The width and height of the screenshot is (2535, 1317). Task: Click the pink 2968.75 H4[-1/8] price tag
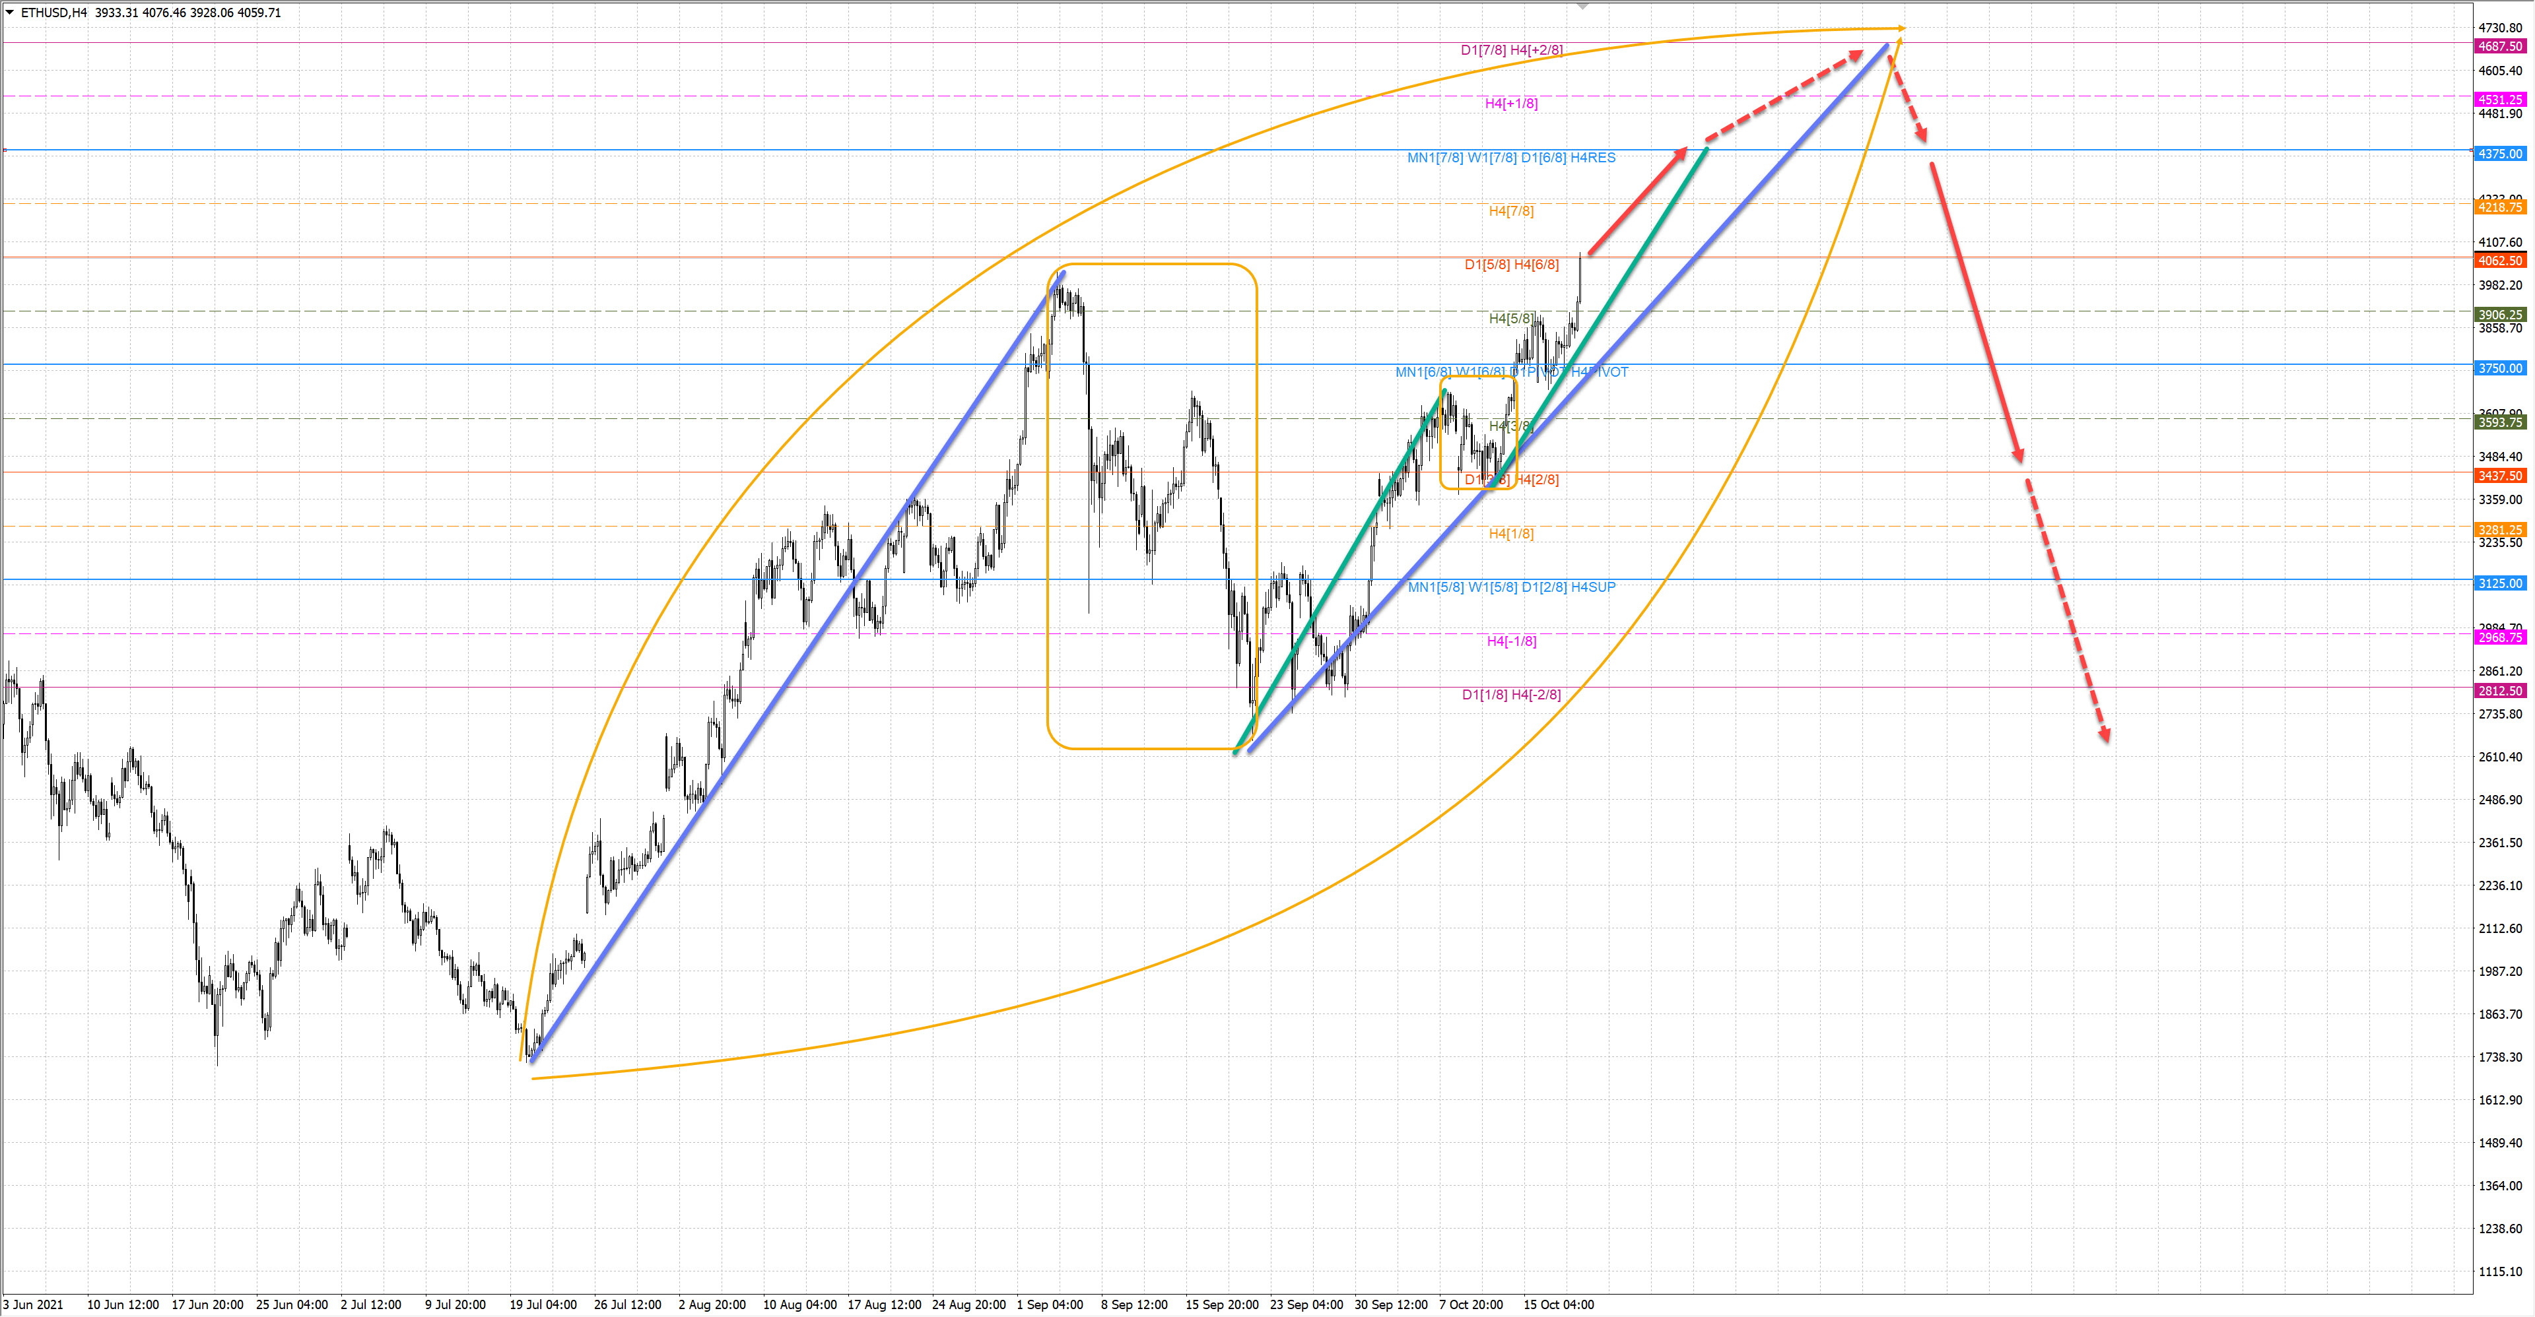2499,637
